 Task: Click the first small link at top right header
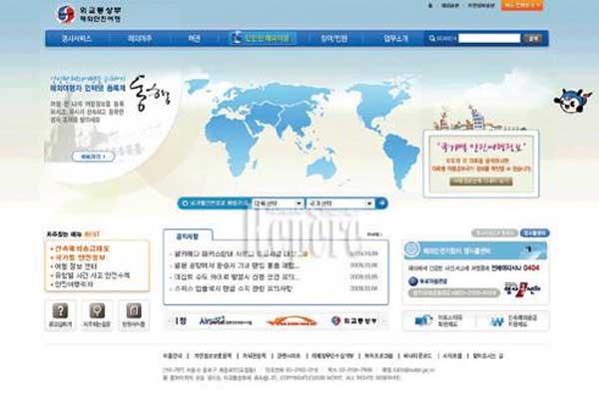(x=430, y=6)
